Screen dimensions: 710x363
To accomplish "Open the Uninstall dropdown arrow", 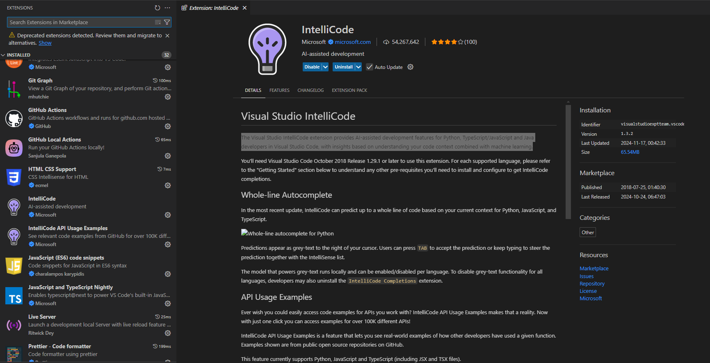I will point(358,67).
